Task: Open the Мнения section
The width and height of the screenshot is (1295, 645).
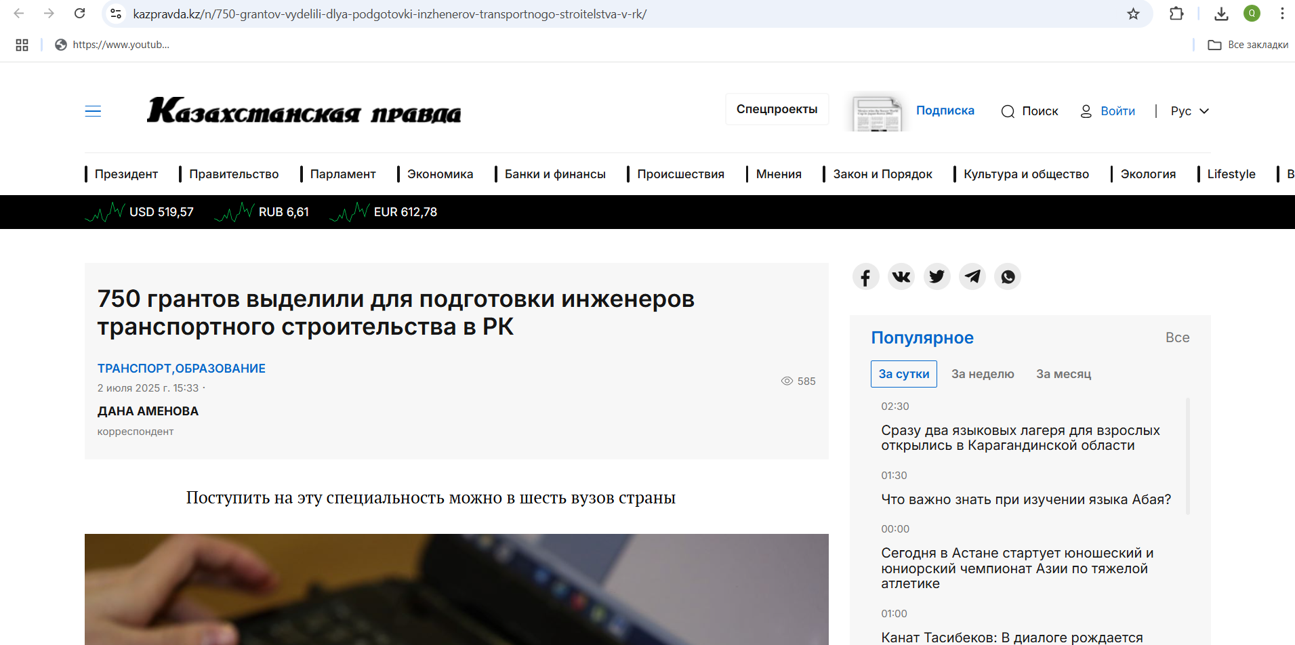Action: [x=779, y=174]
